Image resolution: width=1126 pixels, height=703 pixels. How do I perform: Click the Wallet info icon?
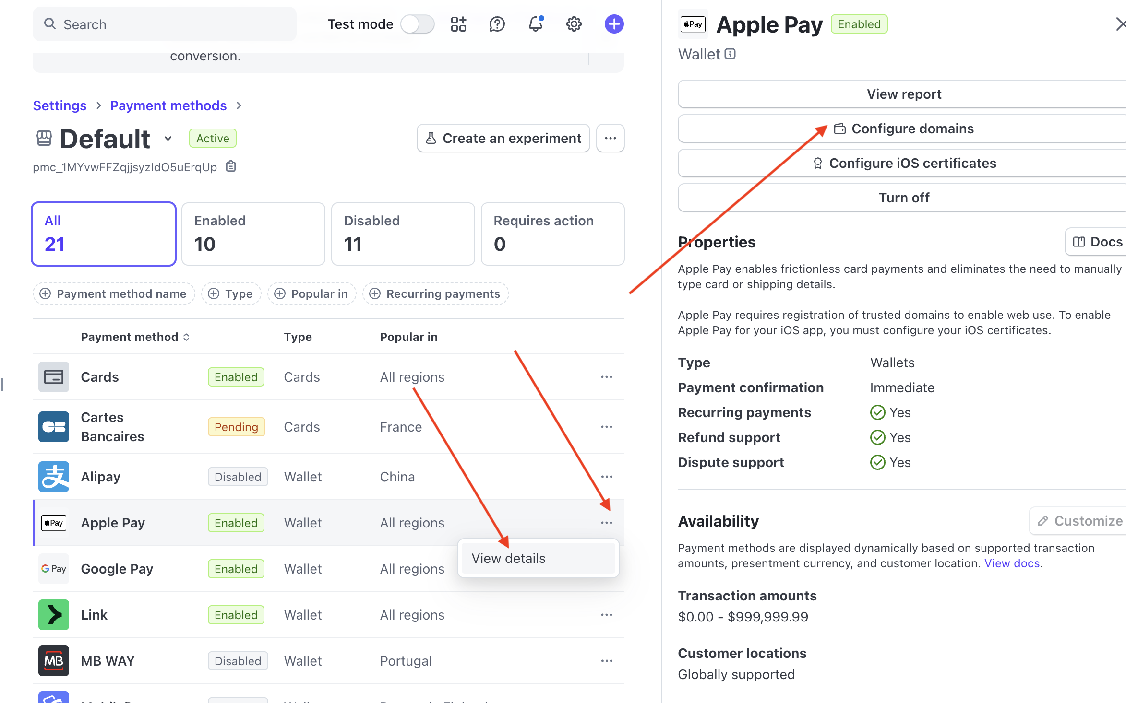tap(730, 54)
